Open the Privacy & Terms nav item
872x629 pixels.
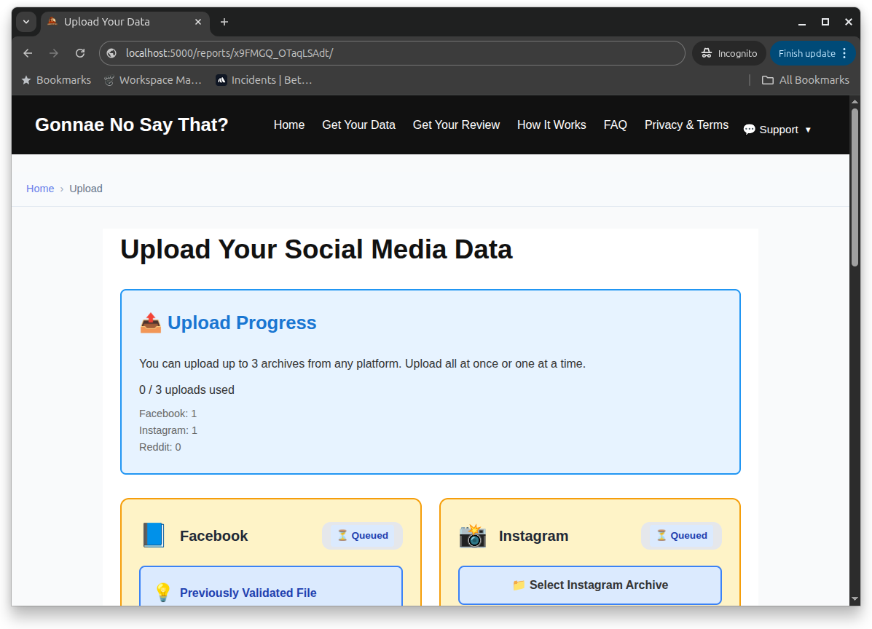[x=686, y=125]
